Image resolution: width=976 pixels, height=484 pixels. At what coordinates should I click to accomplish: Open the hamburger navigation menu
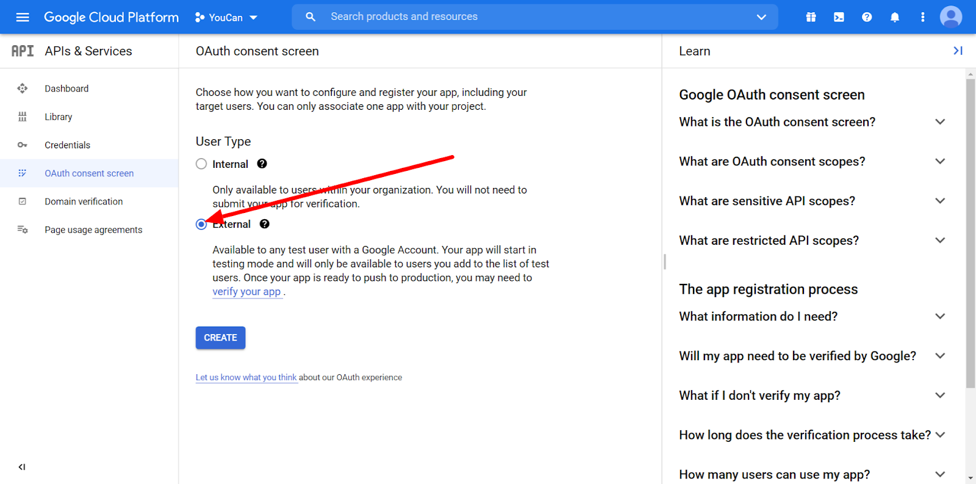click(23, 17)
